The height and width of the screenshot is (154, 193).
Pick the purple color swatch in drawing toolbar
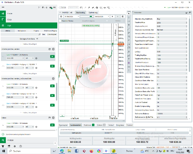pyautogui.click(x=129, y=63)
